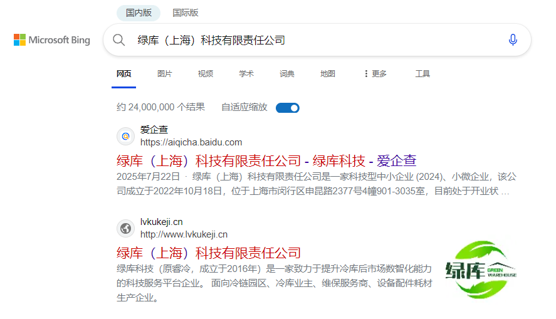The width and height of the screenshot is (556, 319).
Task: Click the 绿库 Green Warehouse logo thumbnail
Action: pyautogui.click(x=481, y=270)
